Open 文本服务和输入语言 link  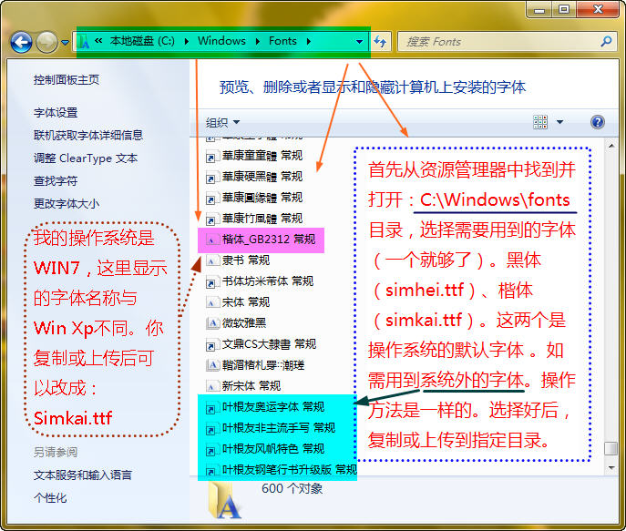click(83, 475)
